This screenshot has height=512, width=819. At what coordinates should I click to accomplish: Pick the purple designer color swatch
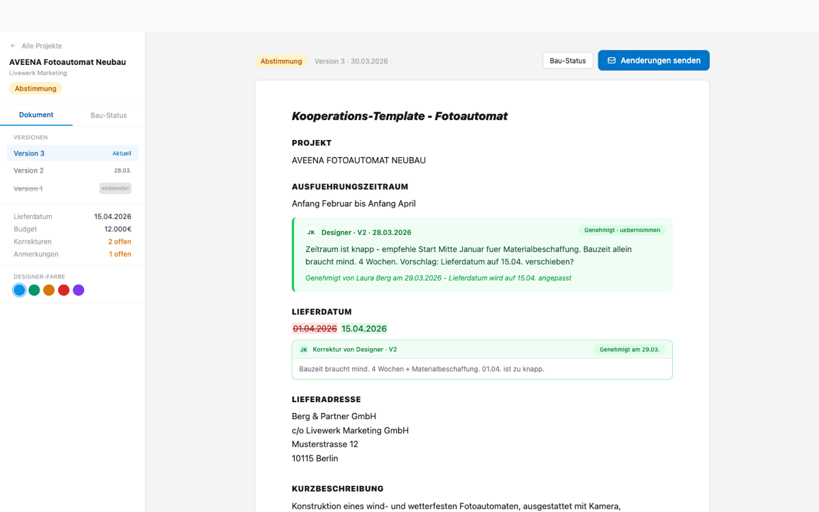78,290
